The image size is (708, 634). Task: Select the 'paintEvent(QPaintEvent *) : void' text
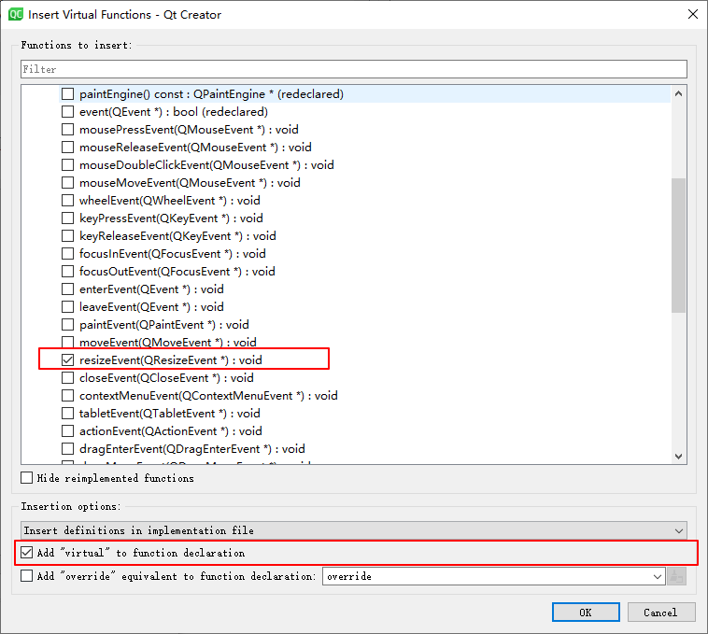(164, 324)
